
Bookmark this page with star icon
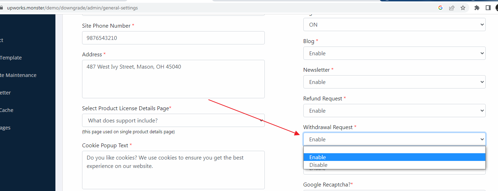click(463, 8)
